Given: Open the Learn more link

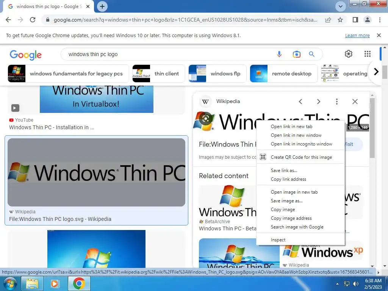Looking at the screenshot, I should (x=357, y=35).
